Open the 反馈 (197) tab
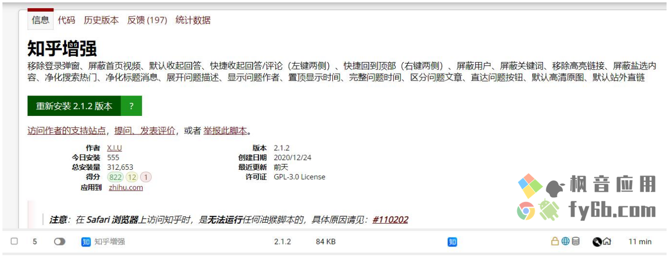The width and height of the screenshot is (669, 258). tap(147, 20)
